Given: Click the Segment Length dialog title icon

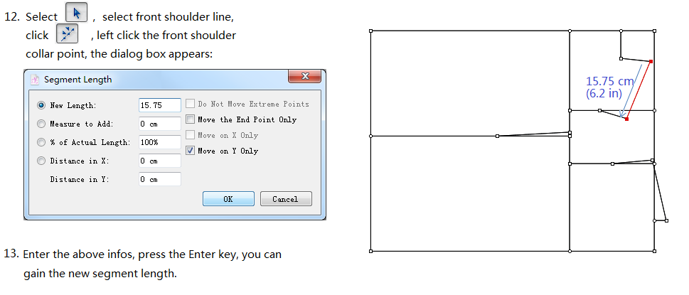Looking at the screenshot, I should (x=34, y=80).
